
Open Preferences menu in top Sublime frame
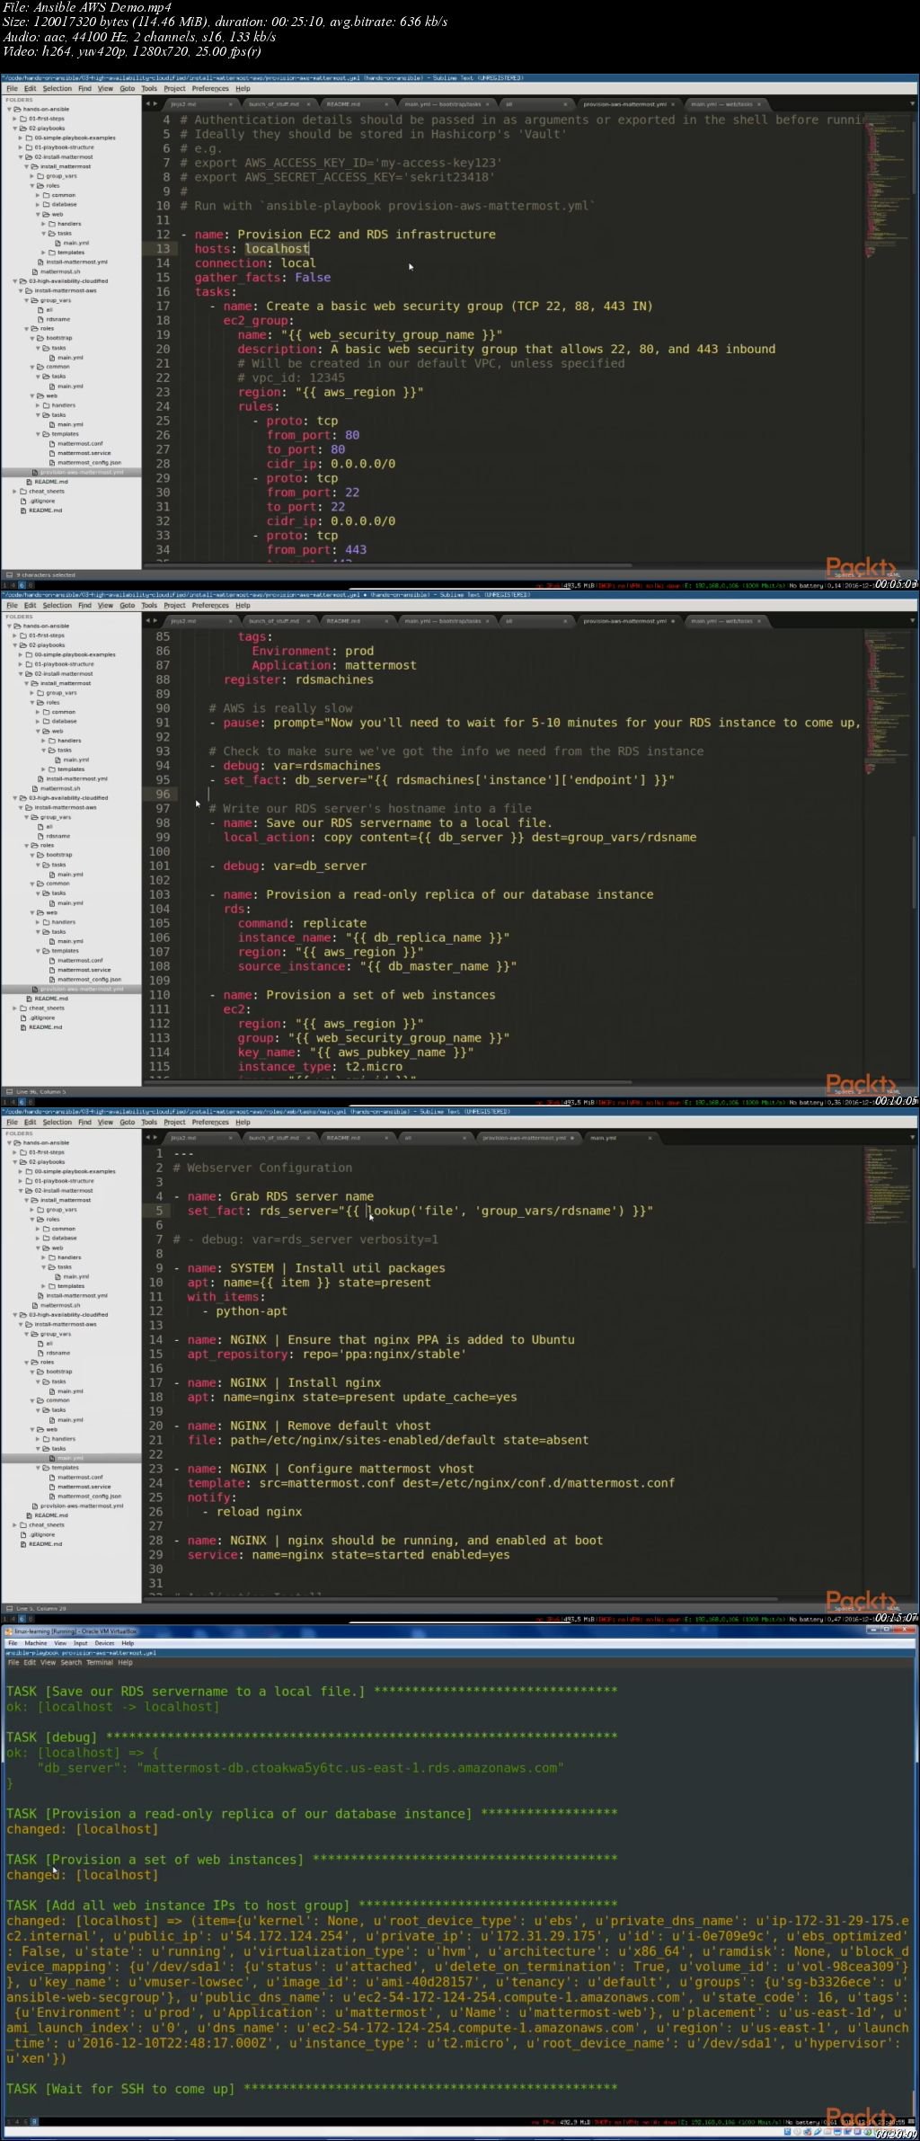[x=210, y=89]
